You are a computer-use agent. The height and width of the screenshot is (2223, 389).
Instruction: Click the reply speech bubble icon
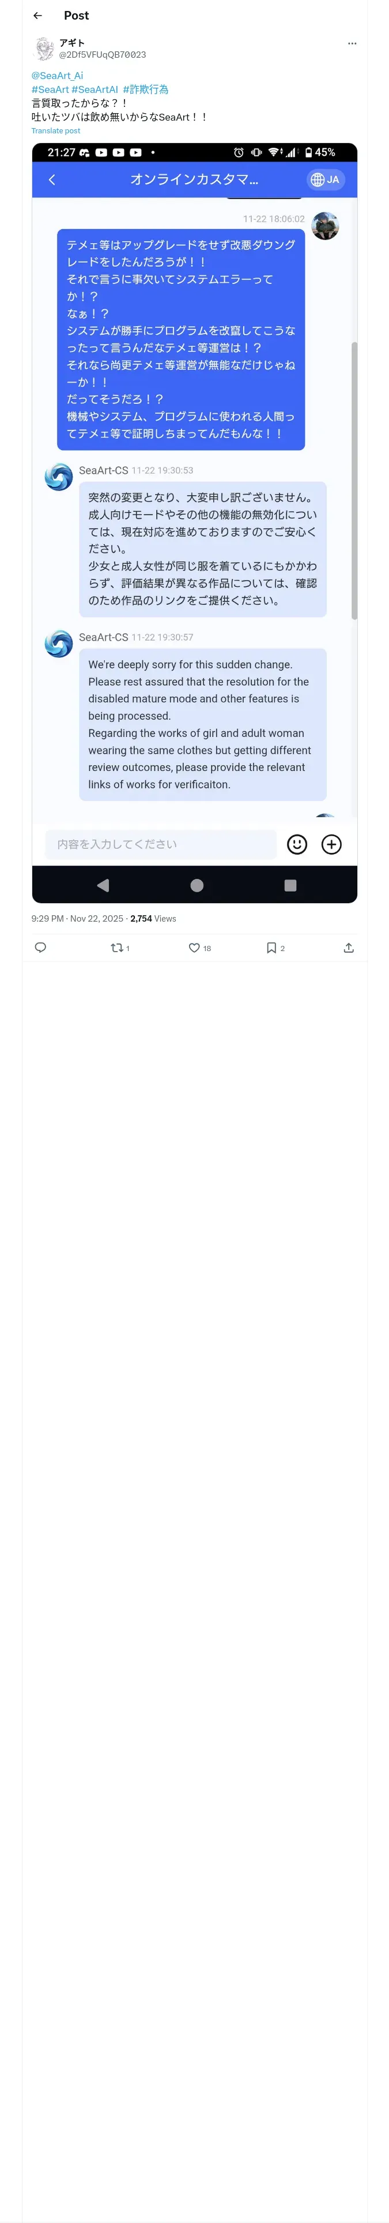[40, 948]
